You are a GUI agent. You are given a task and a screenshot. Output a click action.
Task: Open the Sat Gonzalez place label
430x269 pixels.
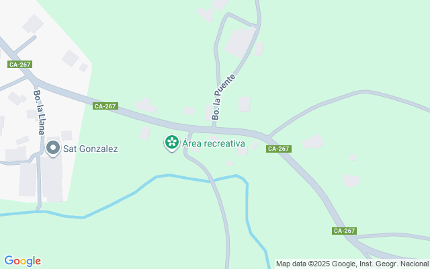click(91, 149)
